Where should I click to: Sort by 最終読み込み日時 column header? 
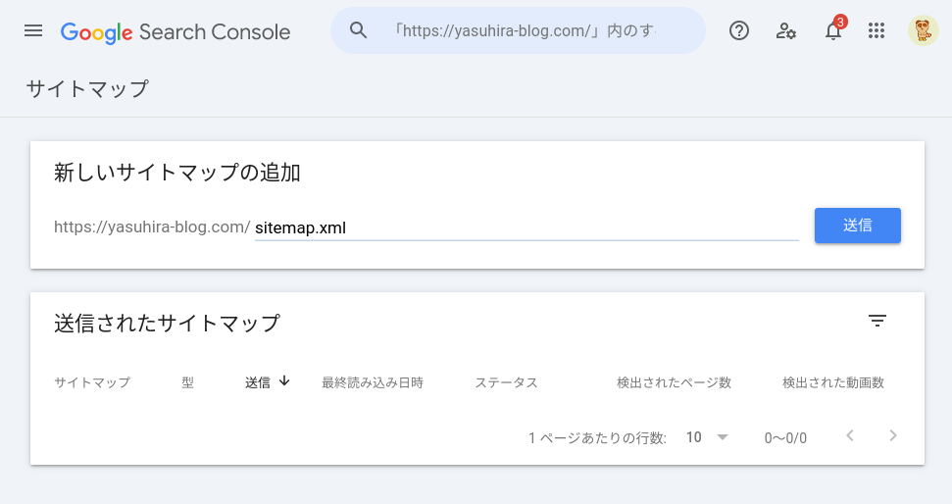coord(373,382)
